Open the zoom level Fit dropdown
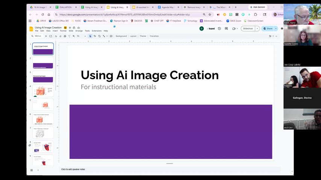Screen dimensions: 321x180 coord(81,36)
